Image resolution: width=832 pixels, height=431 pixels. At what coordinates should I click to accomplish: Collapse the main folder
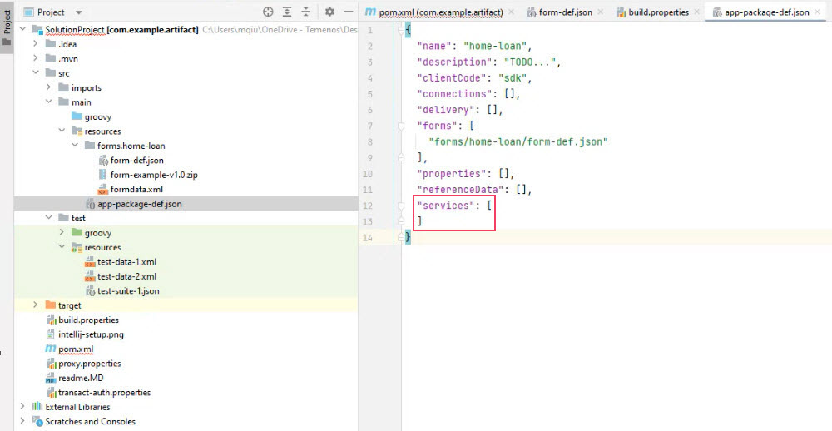coord(48,102)
